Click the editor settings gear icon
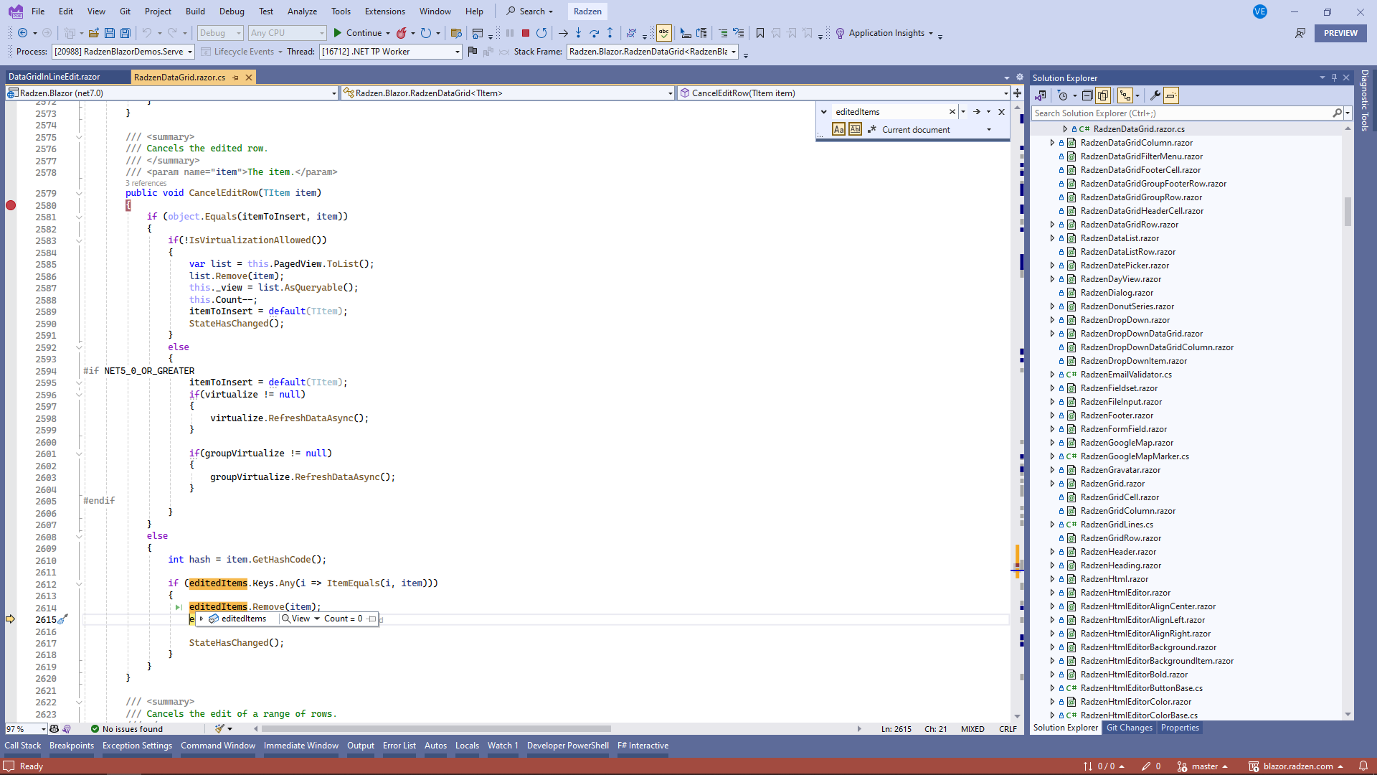1377x775 pixels. pyautogui.click(x=1020, y=77)
